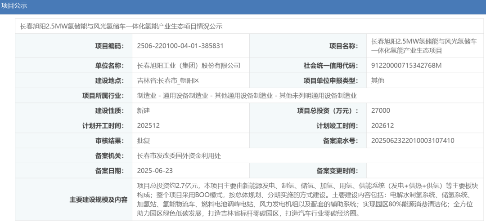This screenshot has height=222, width=486.
Task: Click the 项目单位申报类型 value 其他
Action: (378, 81)
